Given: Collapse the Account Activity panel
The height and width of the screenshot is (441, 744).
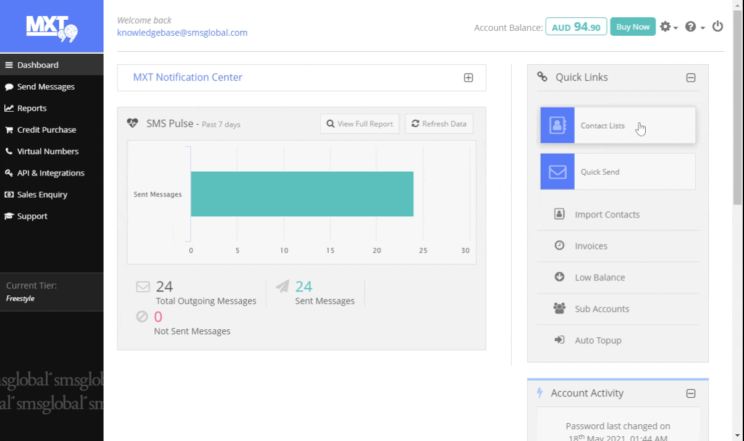Looking at the screenshot, I should (x=691, y=393).
